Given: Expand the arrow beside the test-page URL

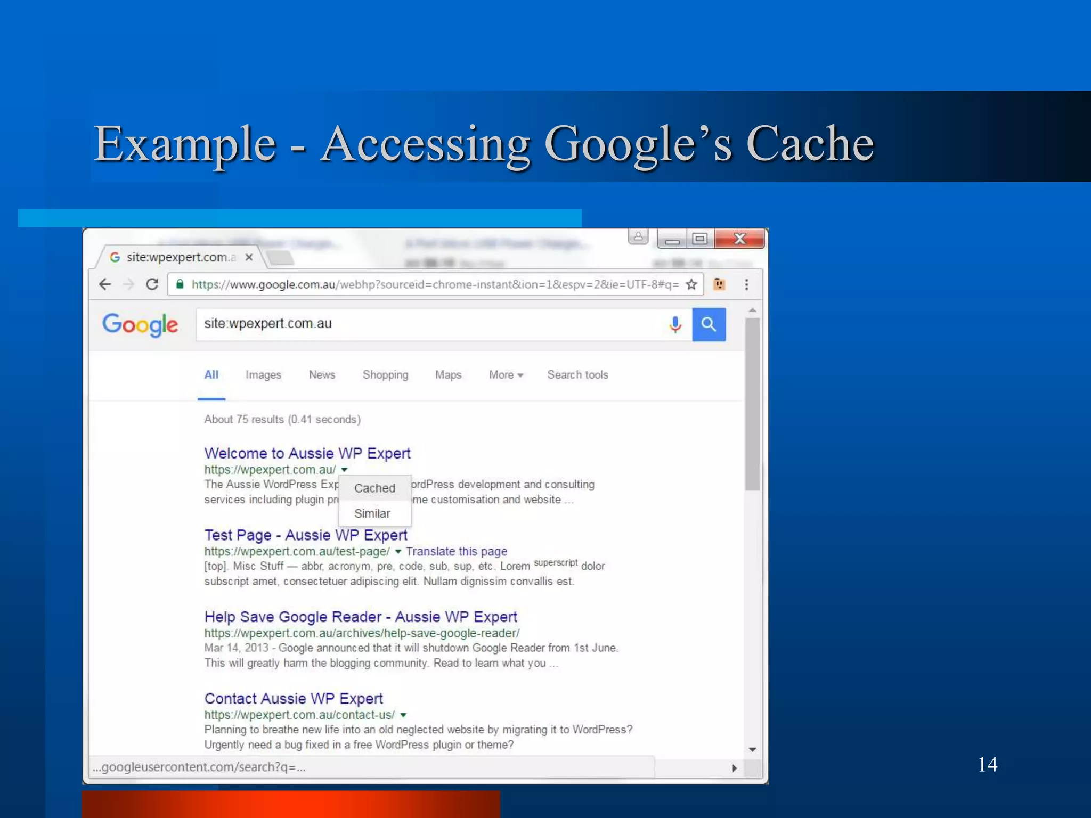Looking at the screenshot, I should click(x=398, y=552).
